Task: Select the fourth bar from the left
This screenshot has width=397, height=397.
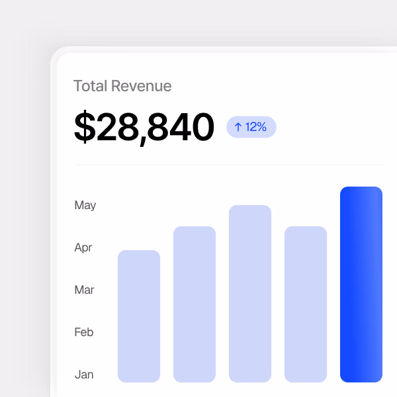Action: [306, 304]
